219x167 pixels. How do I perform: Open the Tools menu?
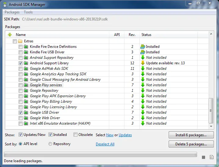pos(28,12)
